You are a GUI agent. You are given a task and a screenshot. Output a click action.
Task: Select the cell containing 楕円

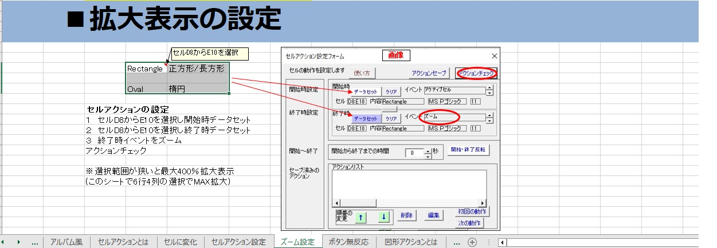tap(198, 89)
